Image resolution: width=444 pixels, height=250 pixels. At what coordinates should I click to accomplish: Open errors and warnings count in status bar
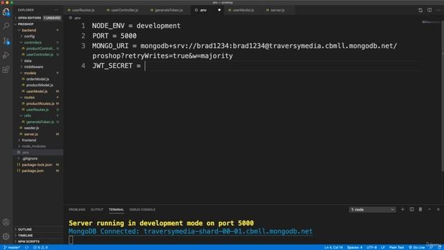(x=40, y=247)
